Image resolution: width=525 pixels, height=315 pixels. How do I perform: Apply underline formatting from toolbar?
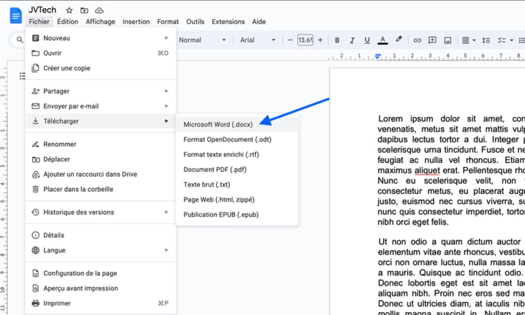(367, 40)
